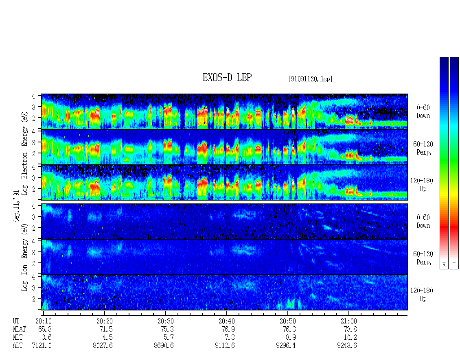The height and width of the screenshot is (356, 460).
Task: Select the MLAT value 65.8
Action: point(45,329)
